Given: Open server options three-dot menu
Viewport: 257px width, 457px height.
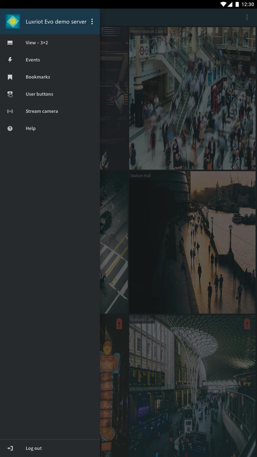Looking at the screenshot, I should 92,21.
